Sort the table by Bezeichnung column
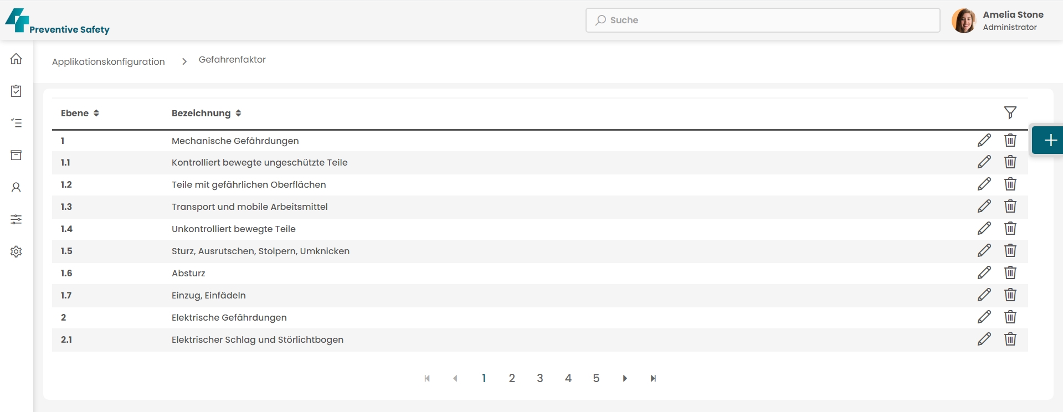The image size is (1063, 412). (x=206, y=113)
